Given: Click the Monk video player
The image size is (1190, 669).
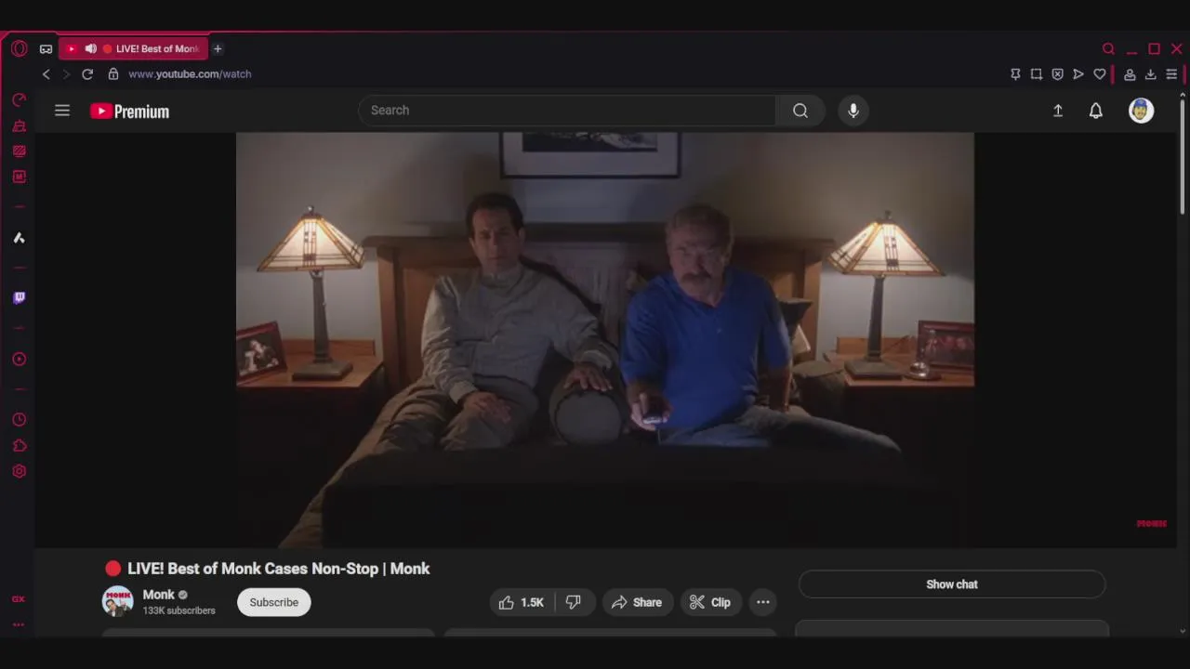Looking at the screenshot, I should pos(605,339).
